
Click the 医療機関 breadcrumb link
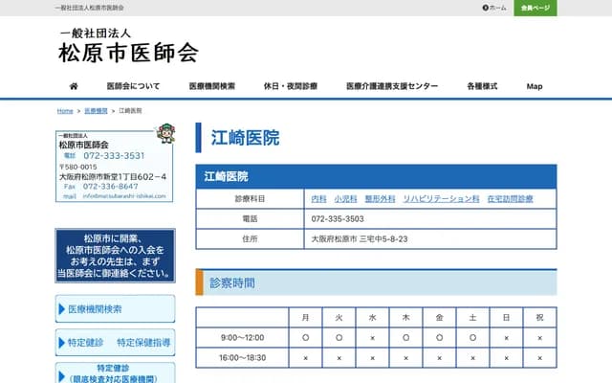pos(96,111)
